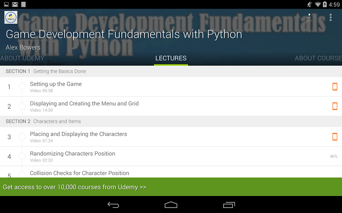Open lecture Randomizing Characters Position
The height and width of the screenshot is (213, 342).
(x=171, y=156)
